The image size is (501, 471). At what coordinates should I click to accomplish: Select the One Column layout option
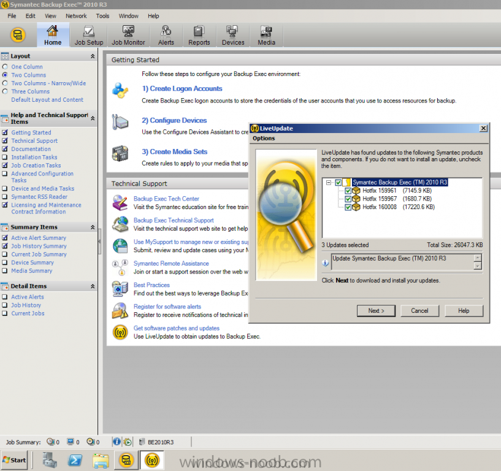click(5, 66)
